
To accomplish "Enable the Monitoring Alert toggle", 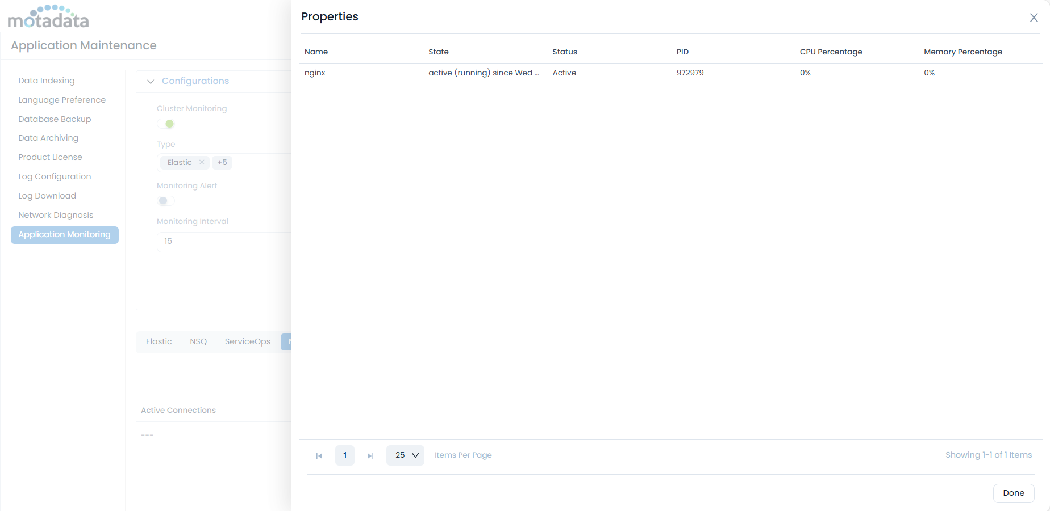I will coord(165,201).
